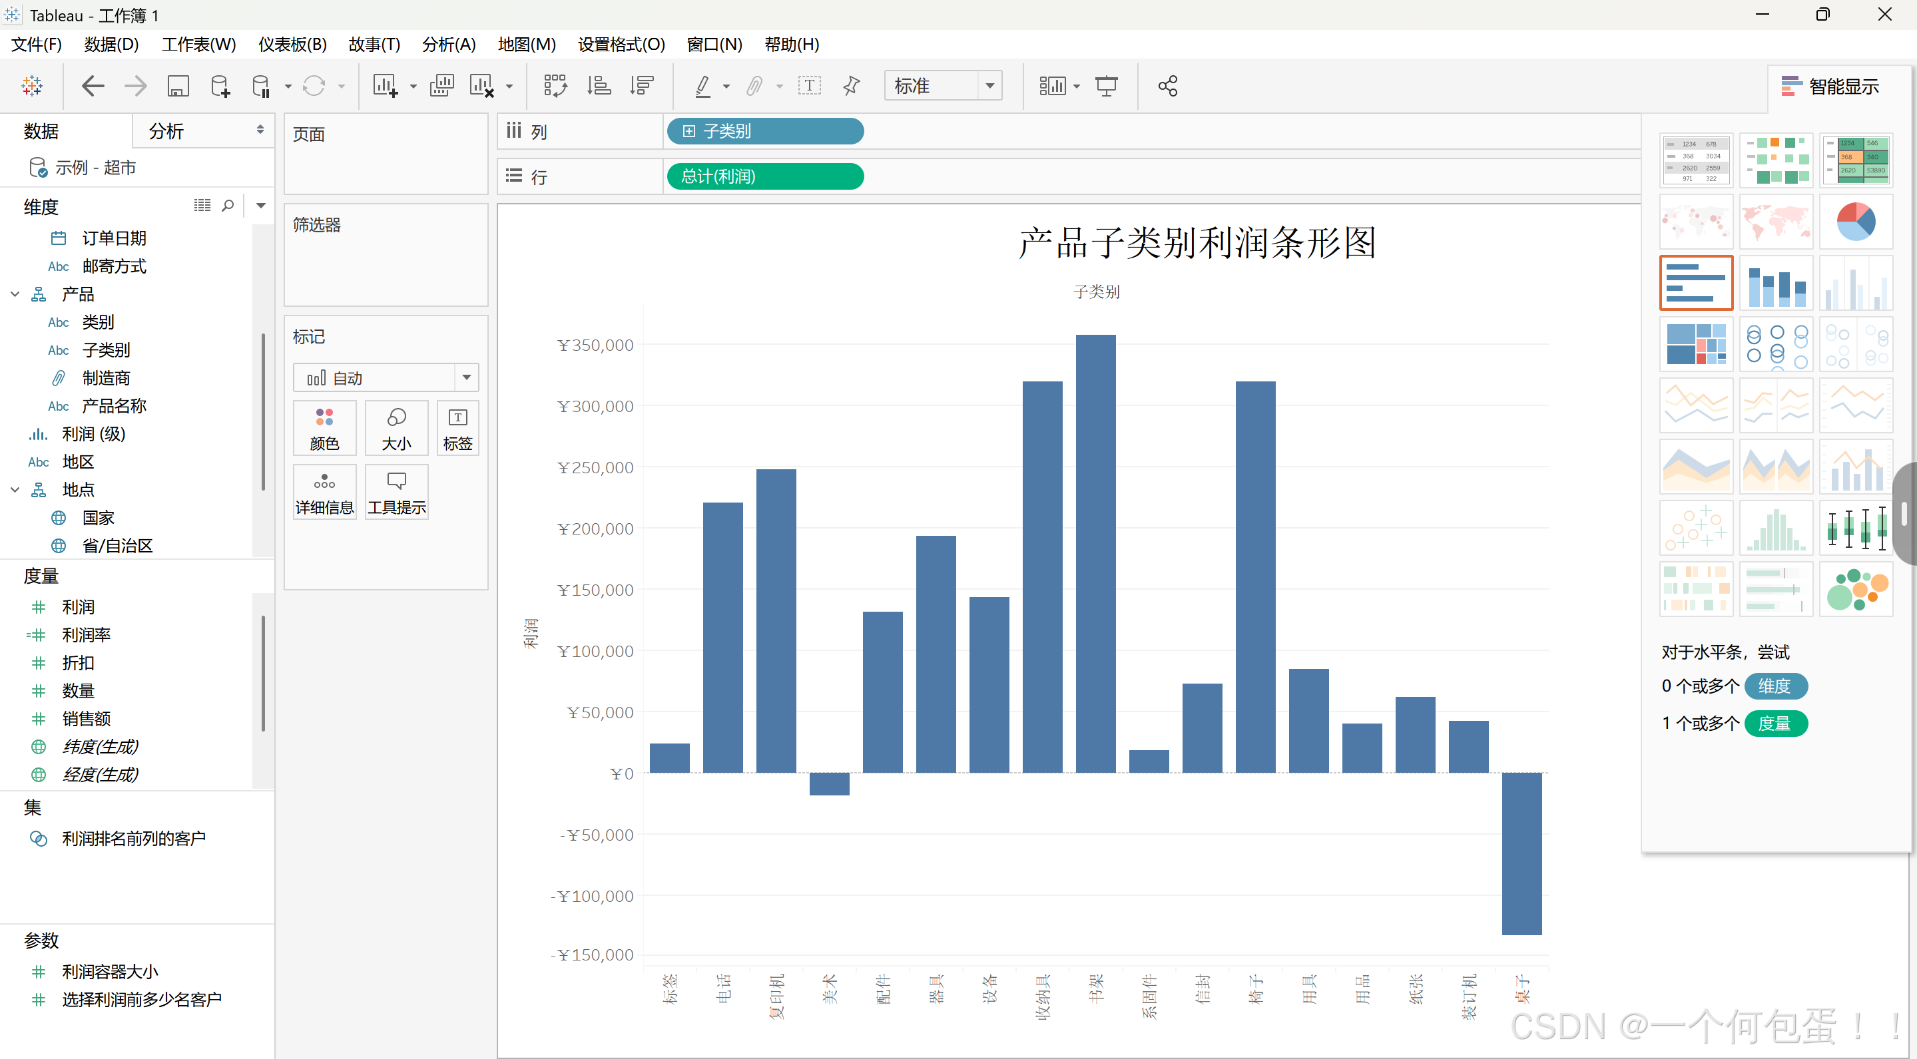
Task: Click the swap rows and columns icon
Action: point(555,87)
